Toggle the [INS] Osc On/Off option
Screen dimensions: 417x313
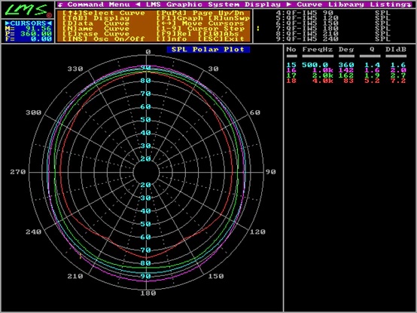coord(103,39)
